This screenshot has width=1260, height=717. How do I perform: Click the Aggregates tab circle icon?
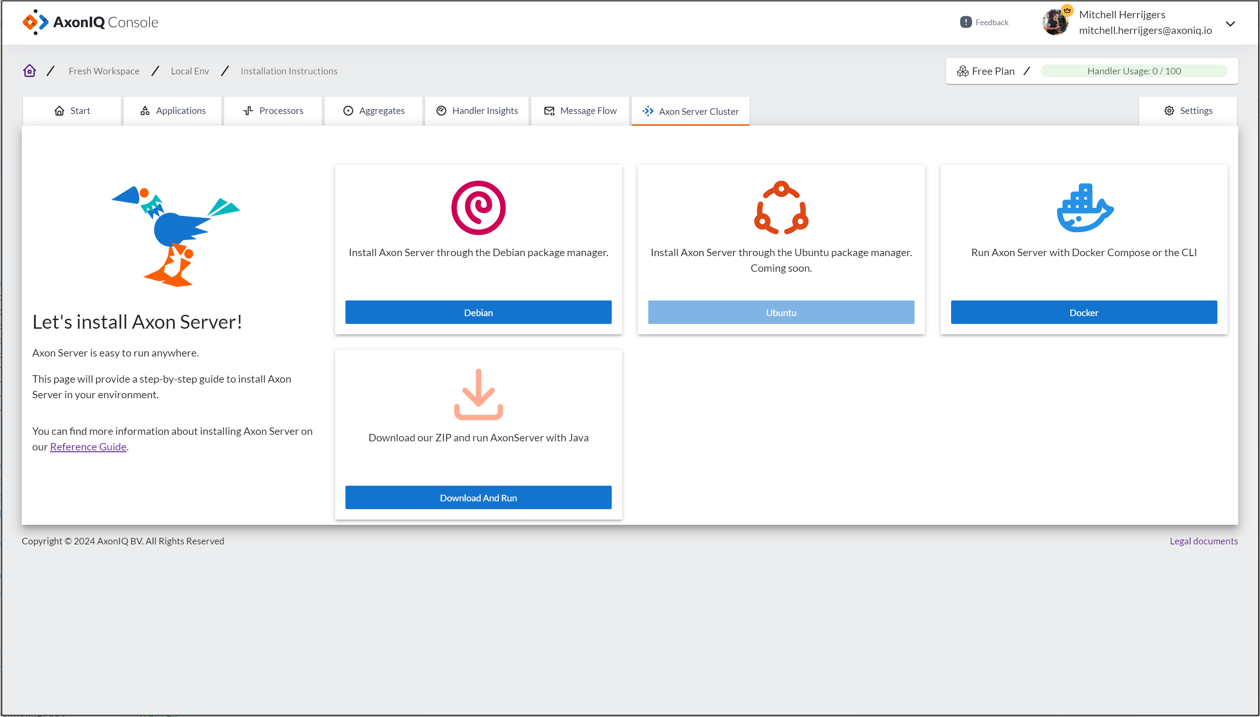[348, 111]
